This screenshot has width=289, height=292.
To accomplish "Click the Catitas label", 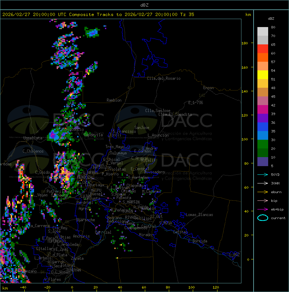I will 180,232.
